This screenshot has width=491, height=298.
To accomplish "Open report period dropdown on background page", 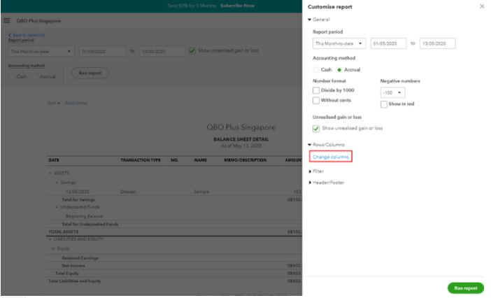I will tap(41, 51).
